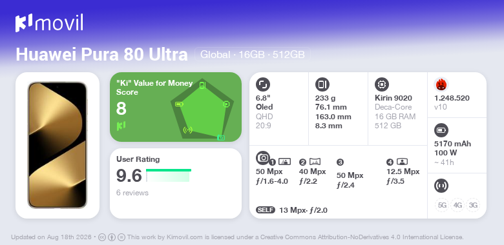The image size is (504, 245).
Task: Click the main camera icon
Action: pyautogui.click(x=263, y=157)
